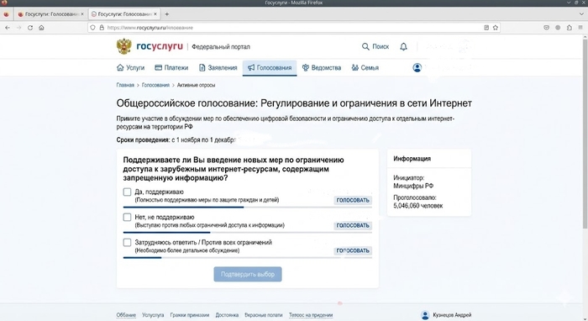Open the Голосования navigation item
This screenshot has width=588, height=321.
270,68
